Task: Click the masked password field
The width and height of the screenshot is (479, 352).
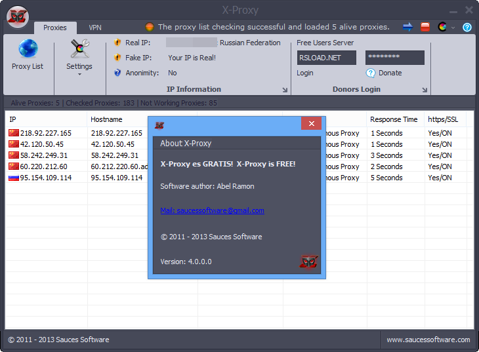Action: pyautogui.click(x=395, y=58)
